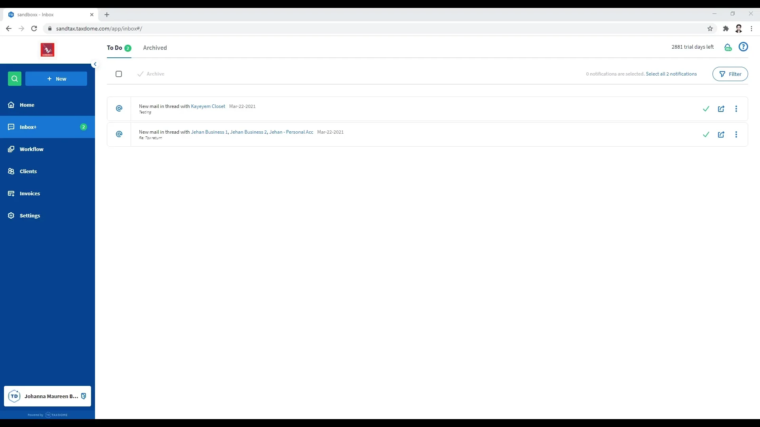Click Select all 2 notifications link
This screenshot has width=760, height=427.
point(671,74)
